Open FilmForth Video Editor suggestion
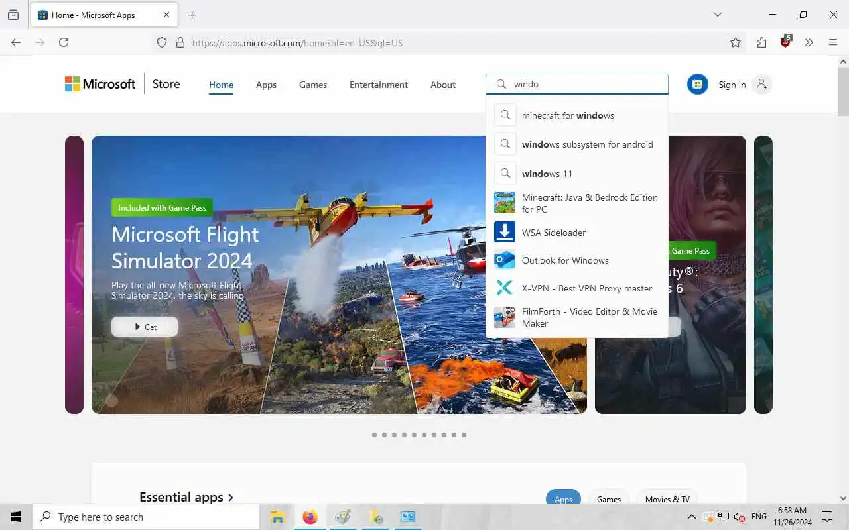This screenshot has width=849, height=530. click(x=577, y=317)
